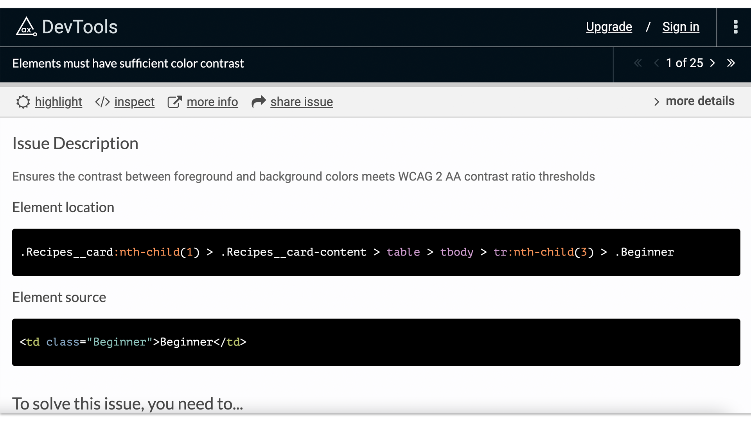The width and height of the screenshot is (751, 422).
Task: Click the highlight link text
Action: point(58,102)
